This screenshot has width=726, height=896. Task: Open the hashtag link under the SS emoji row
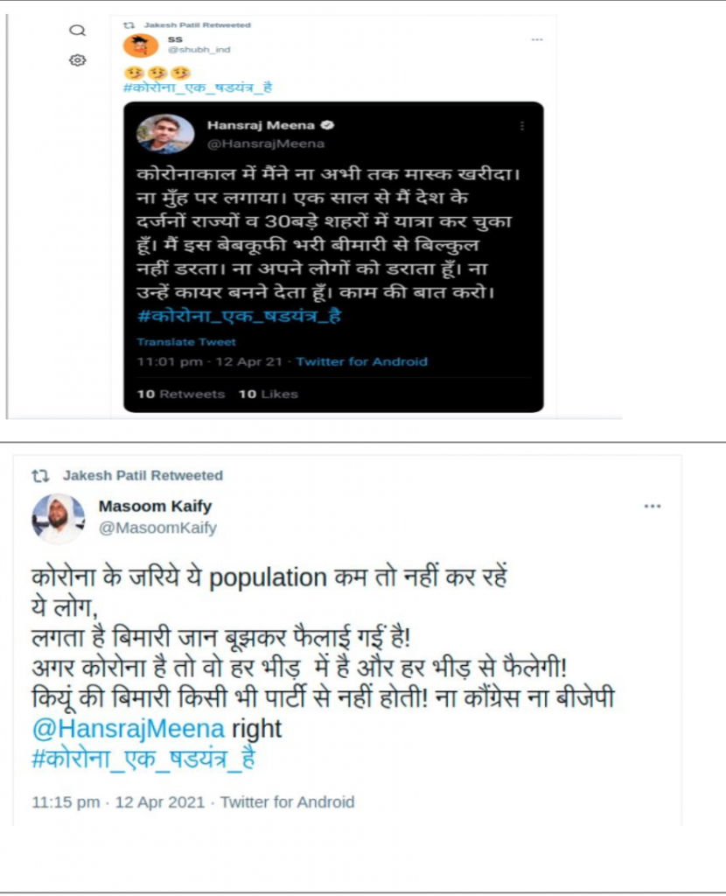(198, 87)
